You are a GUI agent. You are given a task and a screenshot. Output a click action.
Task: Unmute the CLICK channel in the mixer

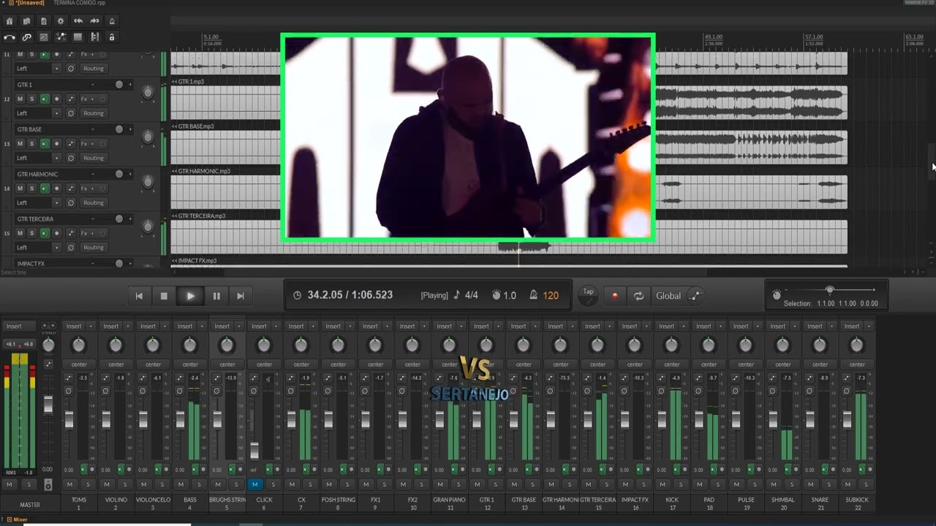tap(254, 484)
